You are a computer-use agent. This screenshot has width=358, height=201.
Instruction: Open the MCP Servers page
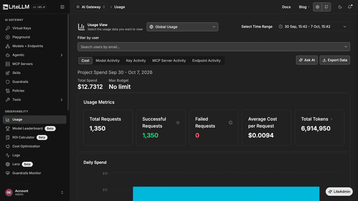34,64
